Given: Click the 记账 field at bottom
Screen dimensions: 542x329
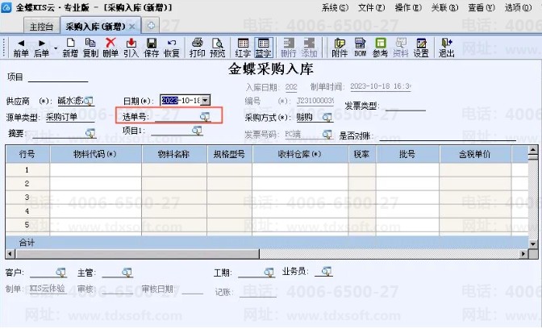Looking at the screenshot, I should [x=257, y=292].
